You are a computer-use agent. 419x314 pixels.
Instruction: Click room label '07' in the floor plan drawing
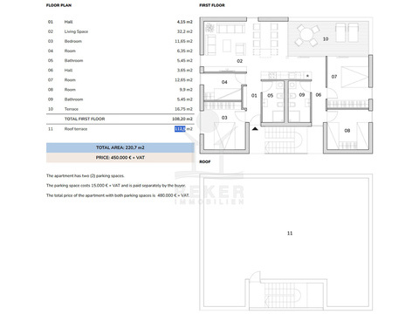coord(334,77)
